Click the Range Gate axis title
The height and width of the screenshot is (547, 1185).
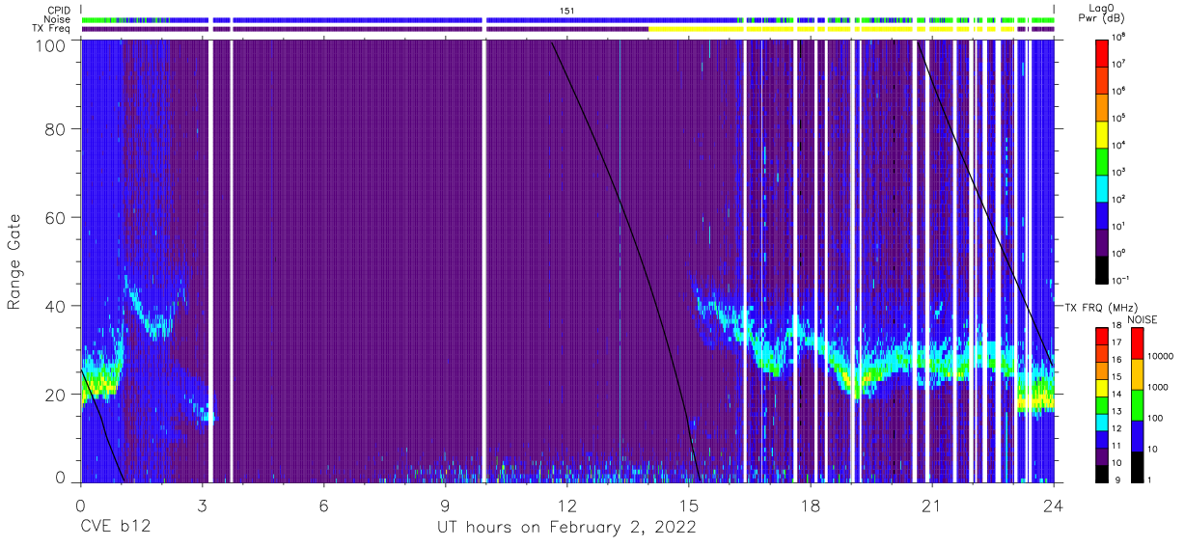pos(15,262)
